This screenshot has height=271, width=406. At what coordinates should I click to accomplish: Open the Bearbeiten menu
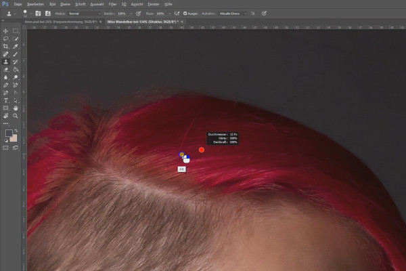click(x=35, y=4)
